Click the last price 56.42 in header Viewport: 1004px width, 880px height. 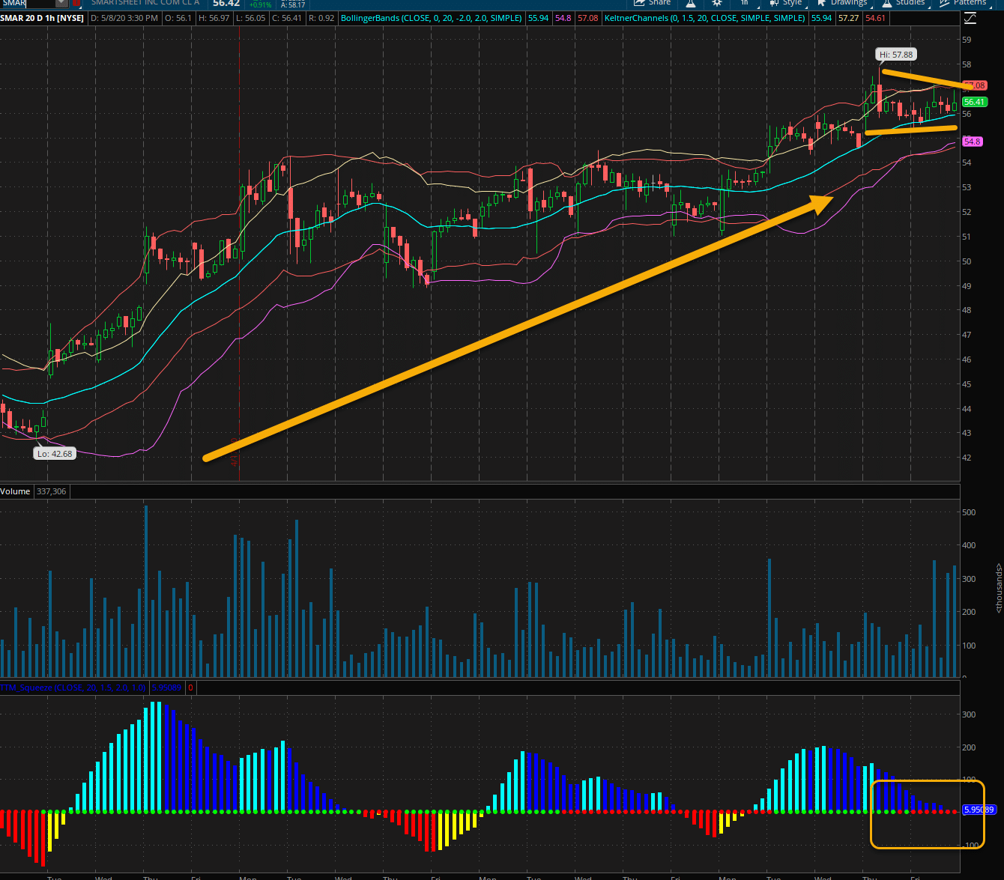226,3
